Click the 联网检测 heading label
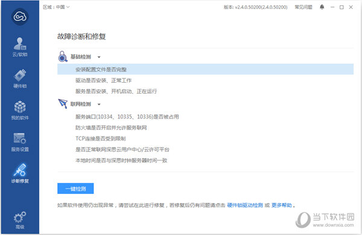Image resolution: width=362 pixels, height=235 pixels. point(81,105)
